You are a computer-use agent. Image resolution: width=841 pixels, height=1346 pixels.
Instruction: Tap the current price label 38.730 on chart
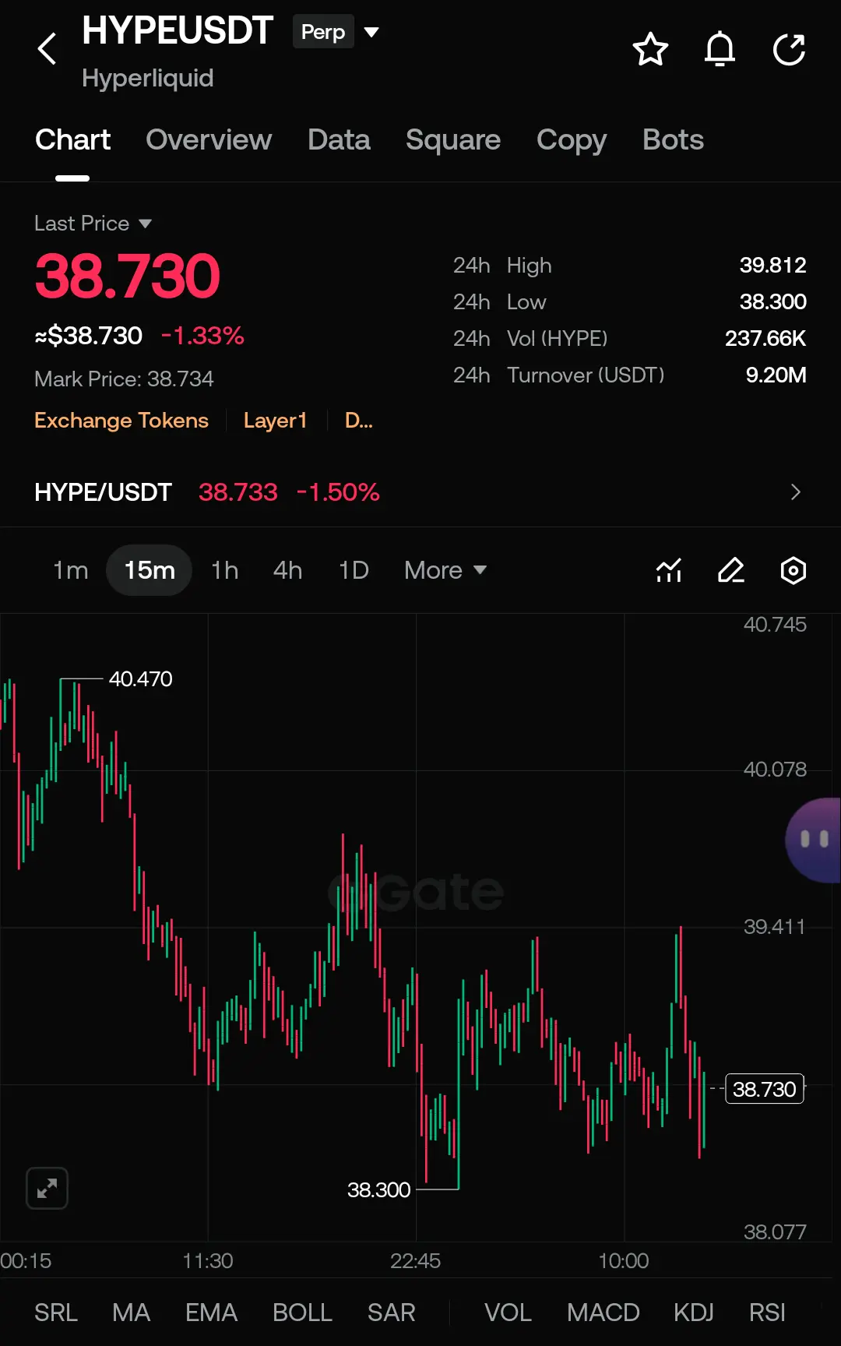tap(765, 1089)
